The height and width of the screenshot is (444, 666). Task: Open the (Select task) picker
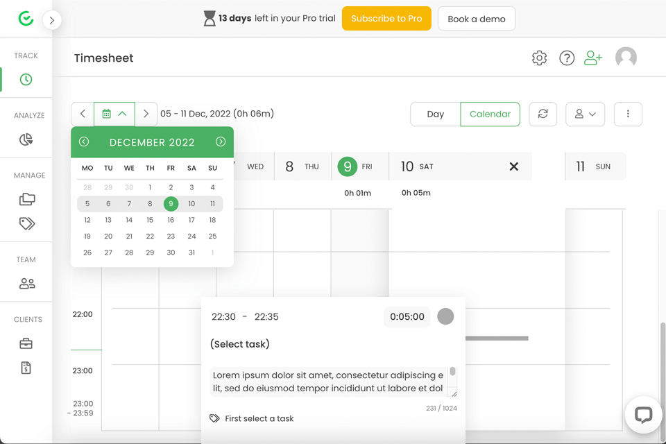point(239,344)
